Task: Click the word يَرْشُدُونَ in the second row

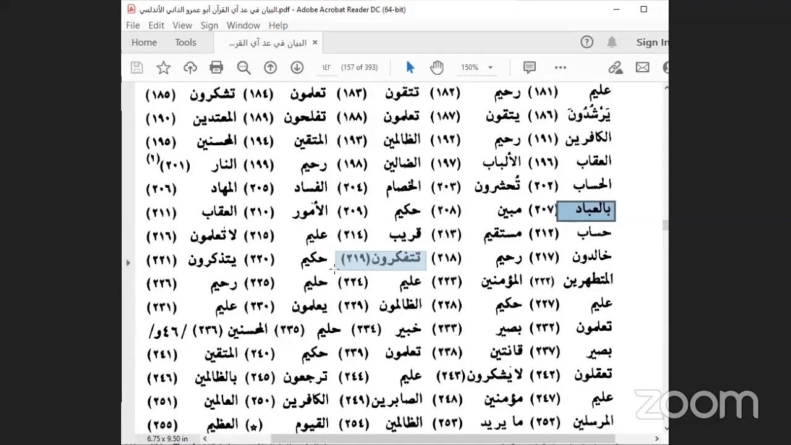Action: tap(590, 114)
